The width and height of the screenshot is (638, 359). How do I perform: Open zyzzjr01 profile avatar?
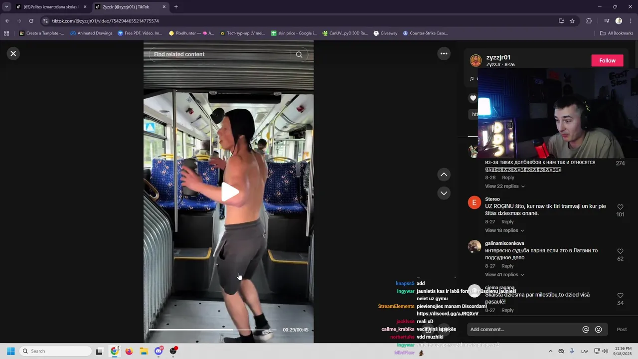[x=476, y=61]
